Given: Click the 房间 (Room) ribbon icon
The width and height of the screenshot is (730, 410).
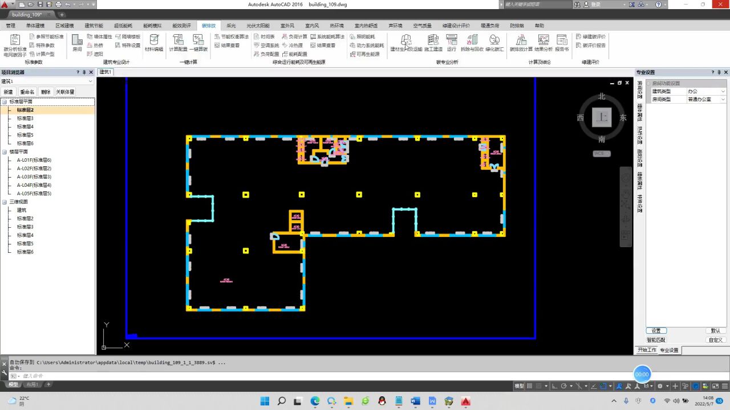Looking at the screenshot, I should pyautogui.click(x=77, y=43).
